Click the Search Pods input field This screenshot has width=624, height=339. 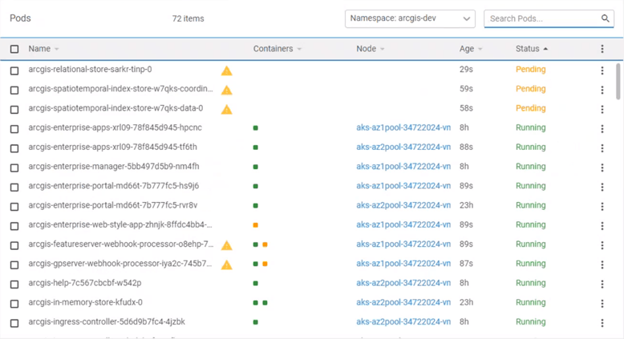pos(541,18)
